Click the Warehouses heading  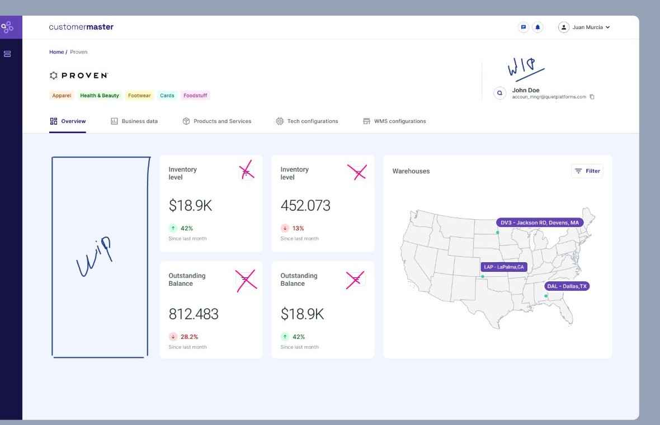411,171
